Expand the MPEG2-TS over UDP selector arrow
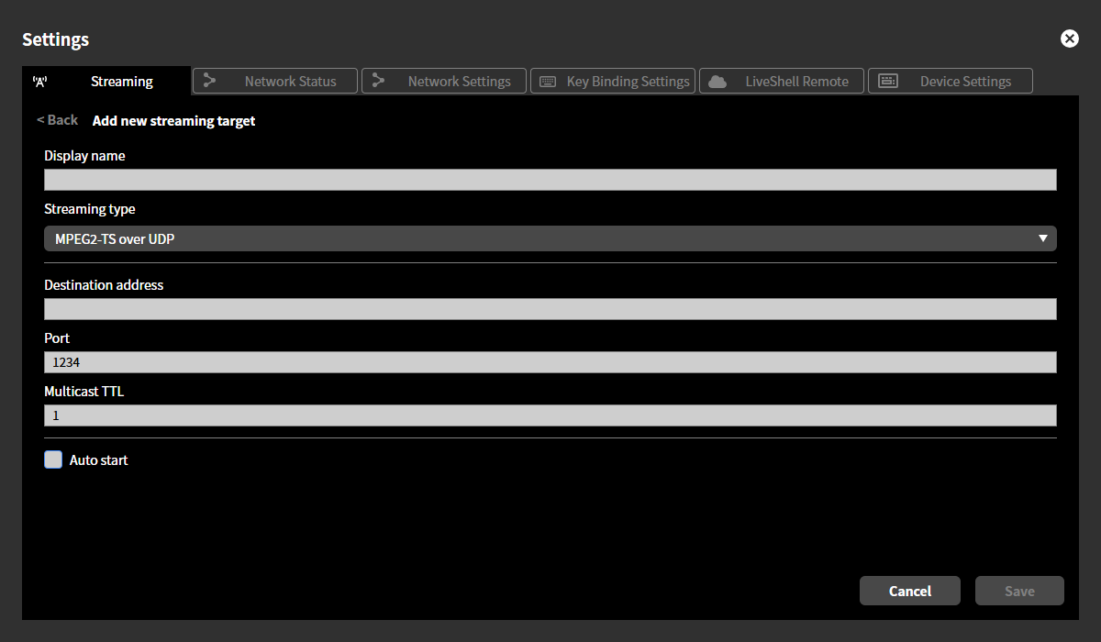This screenshot has height=642, width=1101. [1043, 238]
